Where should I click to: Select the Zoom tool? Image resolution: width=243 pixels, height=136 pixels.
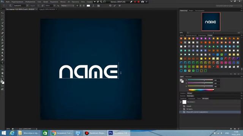tap(2, 76)
